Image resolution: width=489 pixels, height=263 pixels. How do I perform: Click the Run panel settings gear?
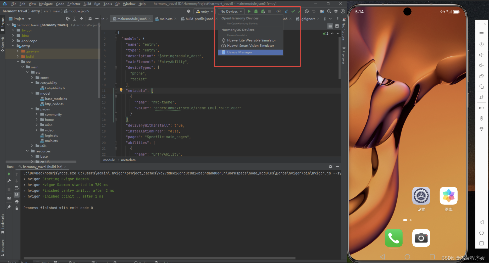[x=331, y=167]
